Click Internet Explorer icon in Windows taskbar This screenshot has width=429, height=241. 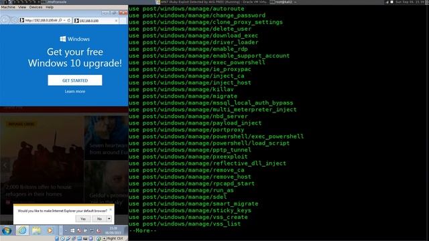tap(22, 230)
